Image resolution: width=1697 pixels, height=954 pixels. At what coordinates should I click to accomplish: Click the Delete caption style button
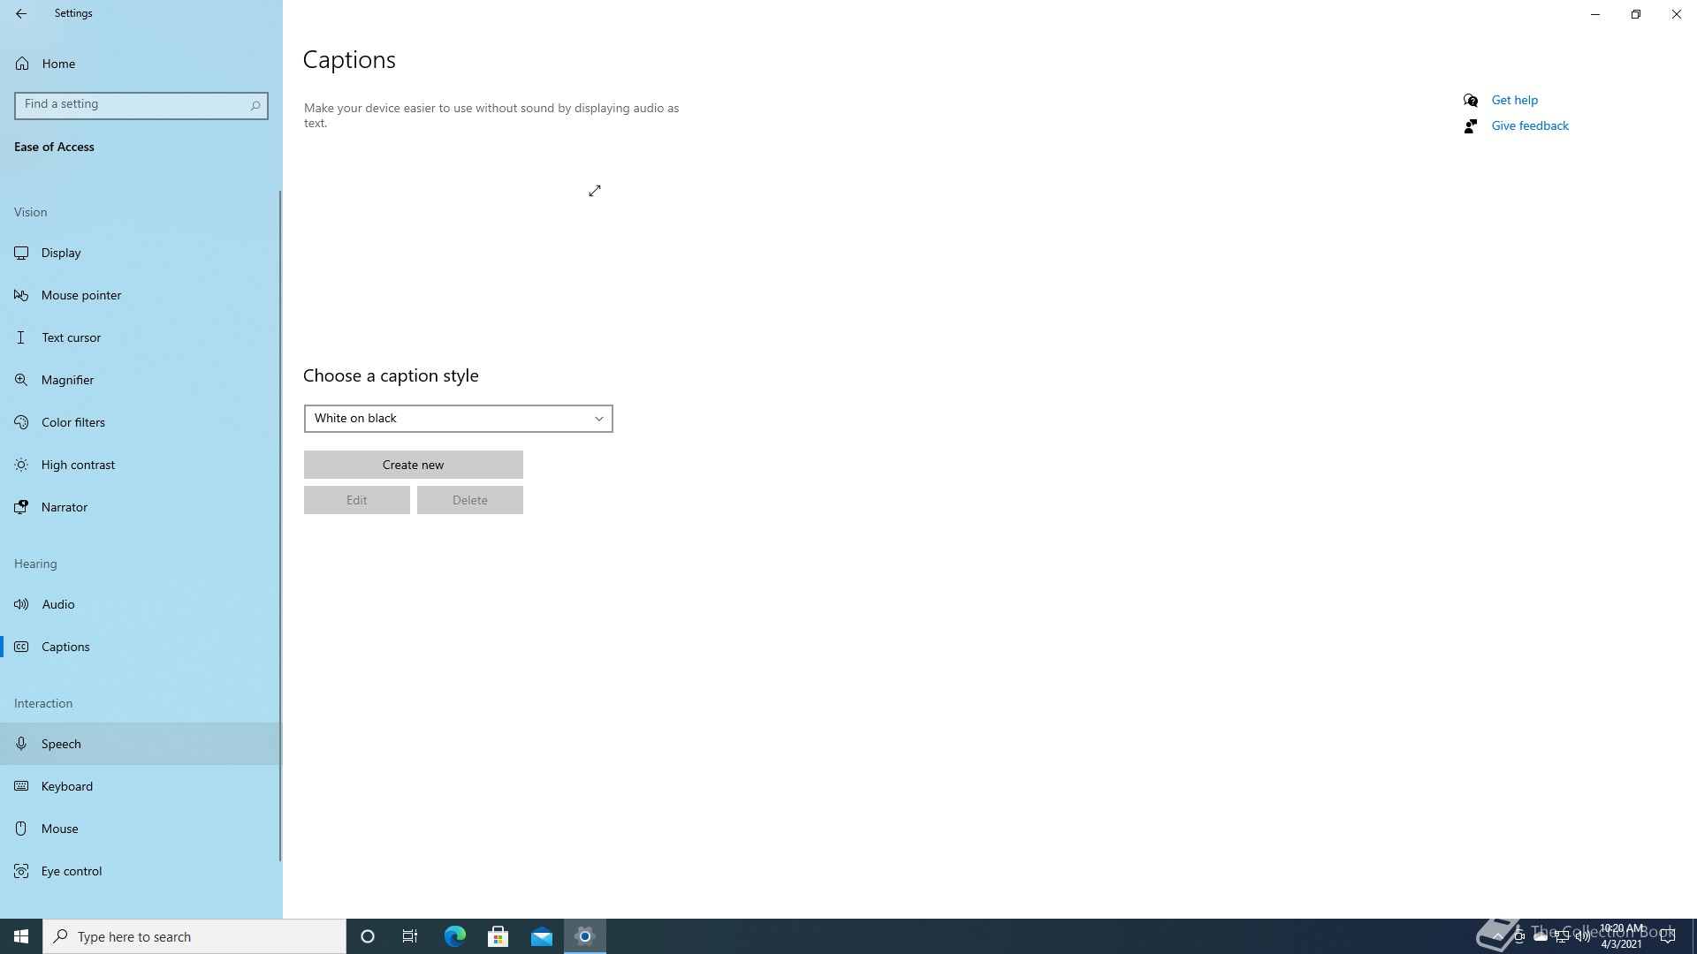(469, 500)
